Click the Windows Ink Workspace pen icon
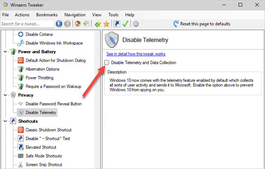Viewport: 265px width, 169px height. 21,43
